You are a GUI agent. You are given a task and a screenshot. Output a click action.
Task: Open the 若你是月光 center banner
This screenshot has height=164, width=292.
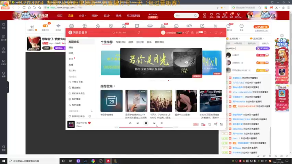click(161, 63)
